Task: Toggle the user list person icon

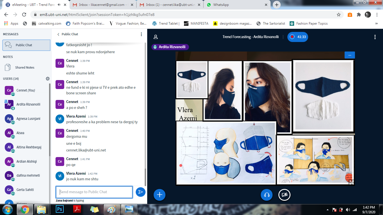Action: click(x=156, y=37)
